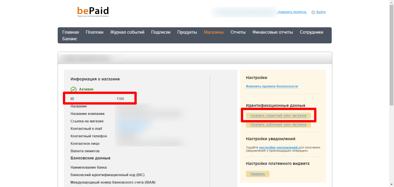Click Изменить under Настройки платежного виджета
This screenshot has width=394, height=187.
coord(257,174)
